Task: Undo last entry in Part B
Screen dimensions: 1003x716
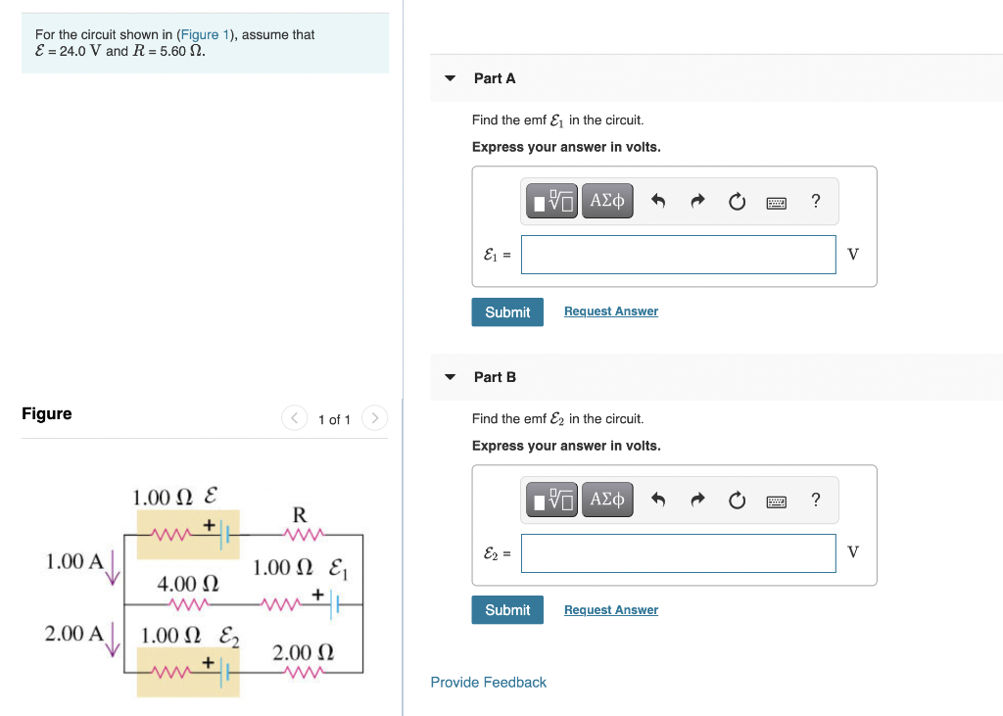Action: pos(658,500)
